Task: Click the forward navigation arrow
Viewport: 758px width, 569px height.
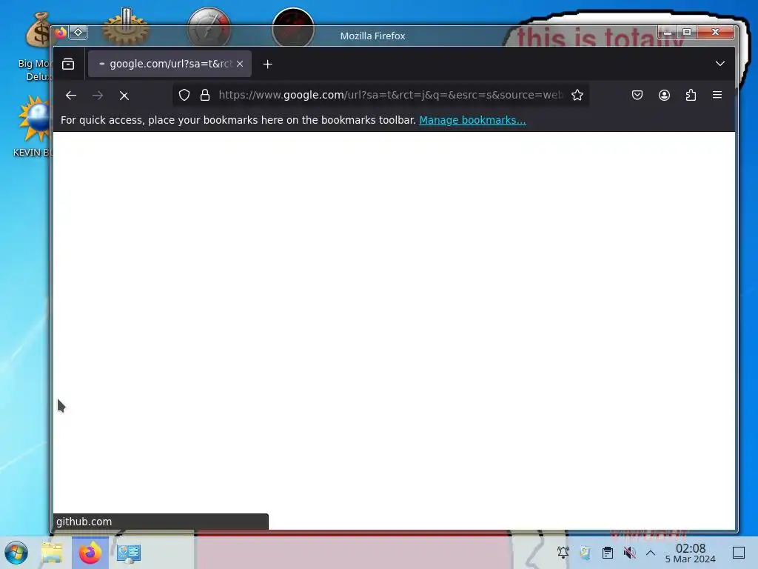Action: (x=98, y=96)
